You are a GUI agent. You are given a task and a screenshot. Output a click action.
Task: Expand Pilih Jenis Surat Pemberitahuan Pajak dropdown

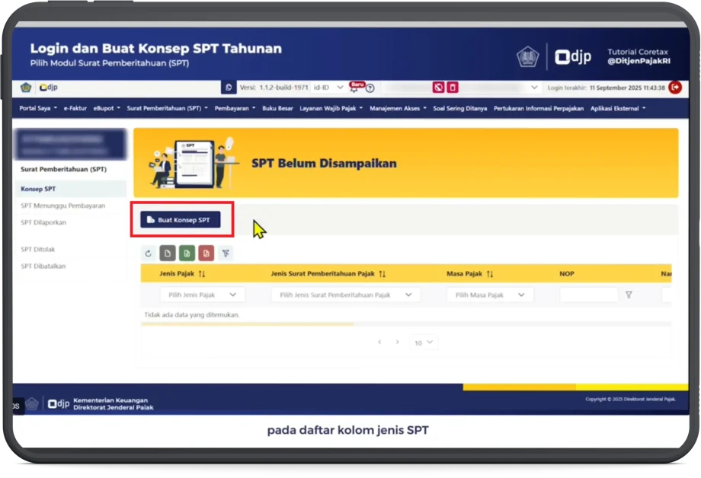pyautogui.click(x=345, y=295)
